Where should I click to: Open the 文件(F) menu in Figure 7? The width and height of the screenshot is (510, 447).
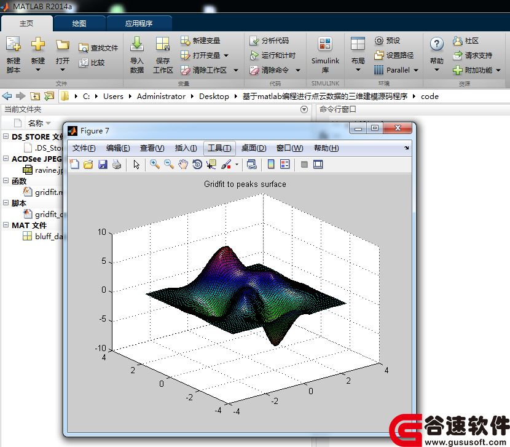[84, 148]
